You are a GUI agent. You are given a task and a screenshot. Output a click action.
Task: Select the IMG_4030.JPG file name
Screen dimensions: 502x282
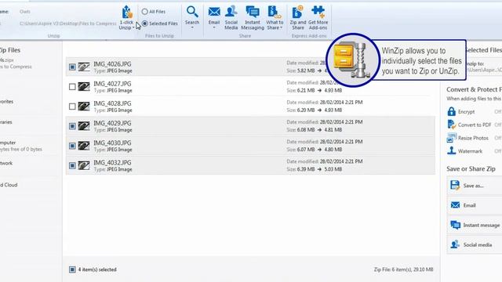click(112, 143)
